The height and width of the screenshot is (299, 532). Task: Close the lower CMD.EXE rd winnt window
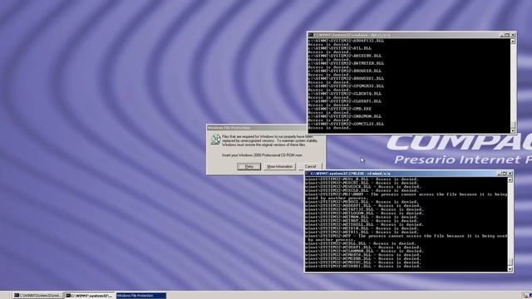[x=510, y=174]
